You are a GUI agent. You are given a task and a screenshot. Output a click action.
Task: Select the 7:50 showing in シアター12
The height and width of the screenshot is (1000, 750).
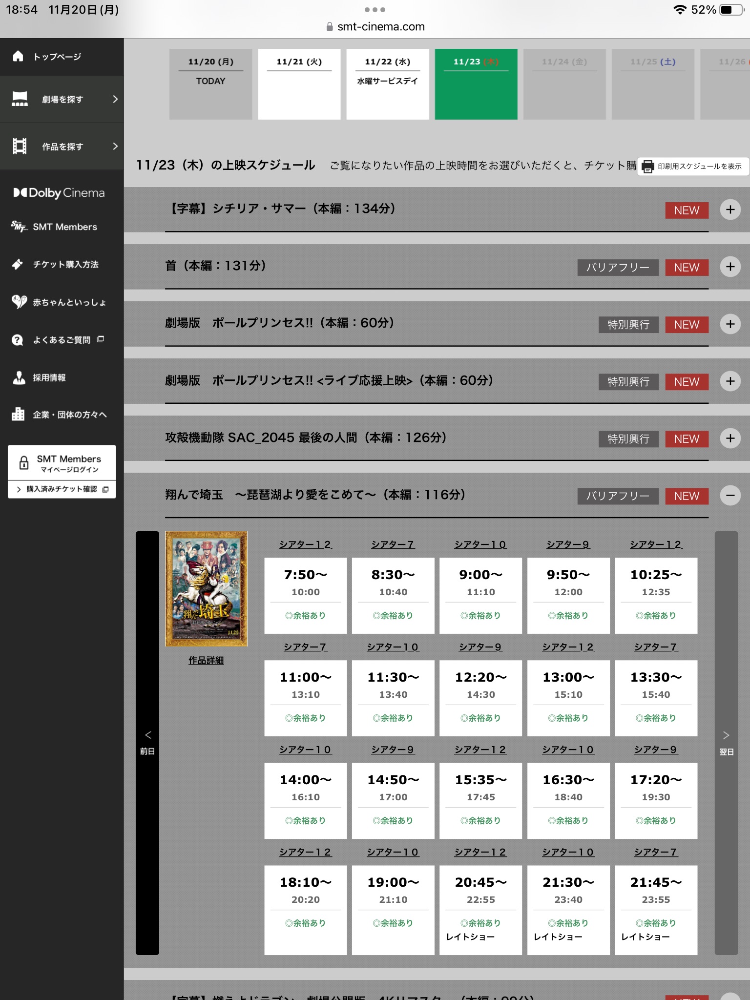tap(305, 595)
